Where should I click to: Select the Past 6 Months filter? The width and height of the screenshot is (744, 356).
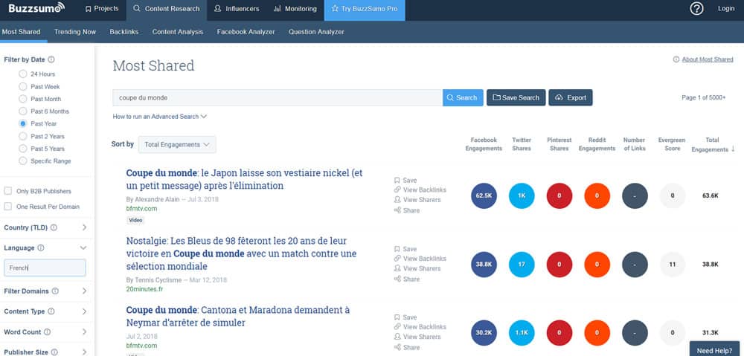point(23,111)
